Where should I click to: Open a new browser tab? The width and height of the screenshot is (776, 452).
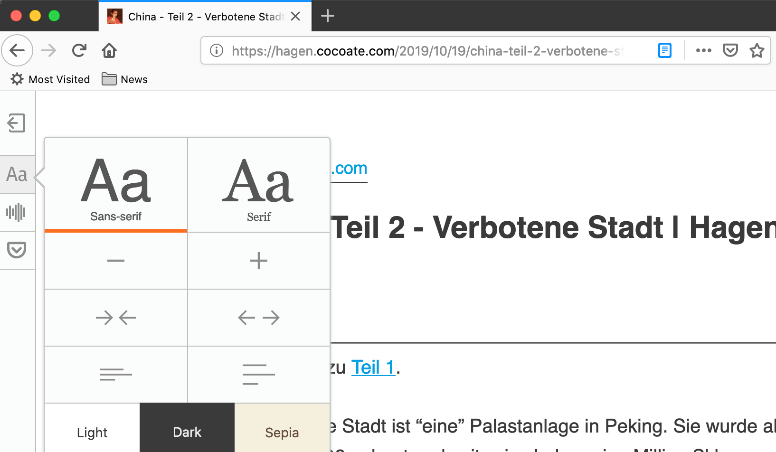pyautogui.click(x=327, y=16)
